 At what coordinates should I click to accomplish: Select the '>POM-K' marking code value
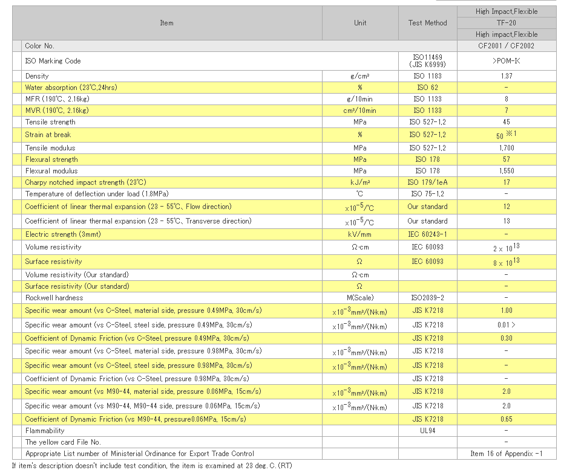(x=507, y=61)
